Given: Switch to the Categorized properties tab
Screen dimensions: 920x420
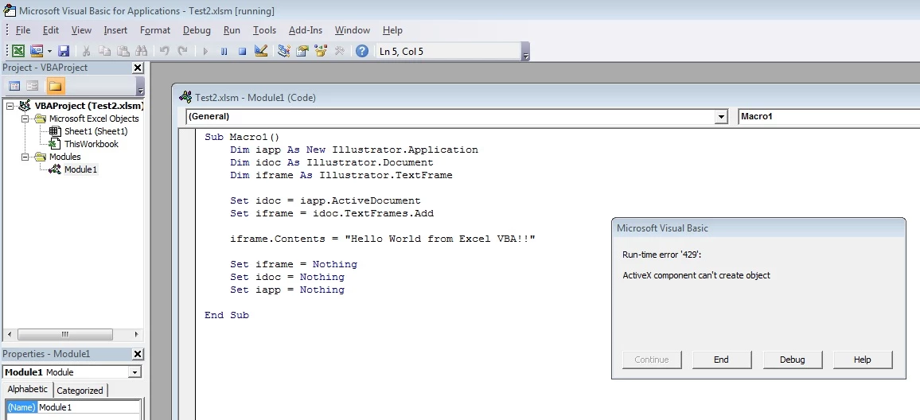Looking at the screenshot, I should [x=80, y=391].
